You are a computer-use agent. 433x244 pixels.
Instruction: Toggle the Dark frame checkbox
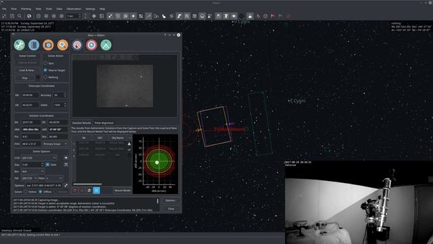(x=47, y=164)
